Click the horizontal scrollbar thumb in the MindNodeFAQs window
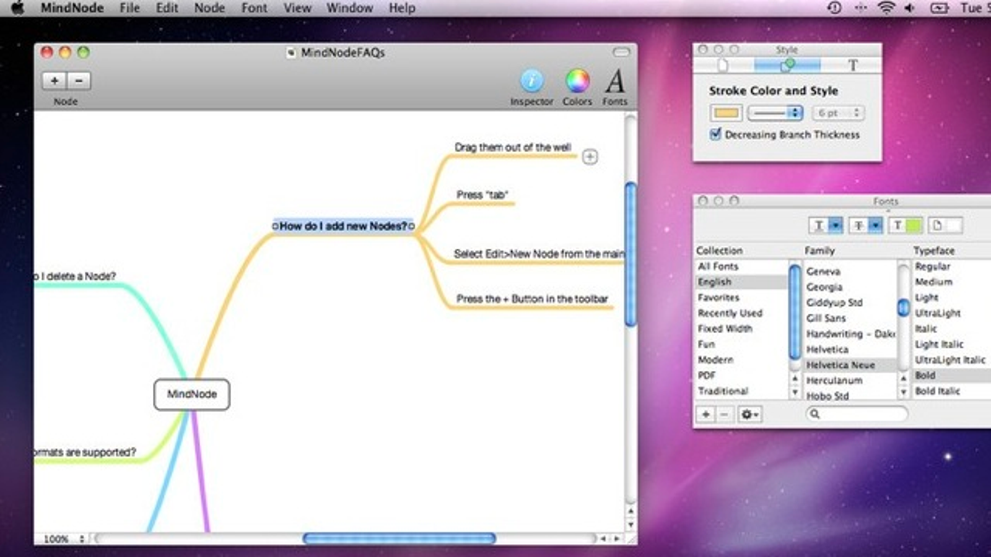991x557 pixels. tap(399, 538)
